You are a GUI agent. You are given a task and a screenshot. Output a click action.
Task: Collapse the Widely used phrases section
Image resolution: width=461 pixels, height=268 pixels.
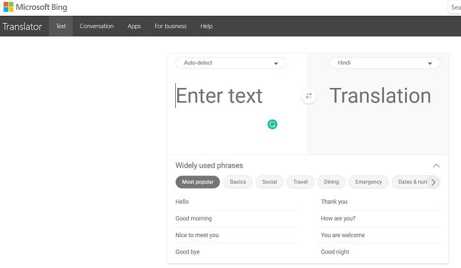436,166
